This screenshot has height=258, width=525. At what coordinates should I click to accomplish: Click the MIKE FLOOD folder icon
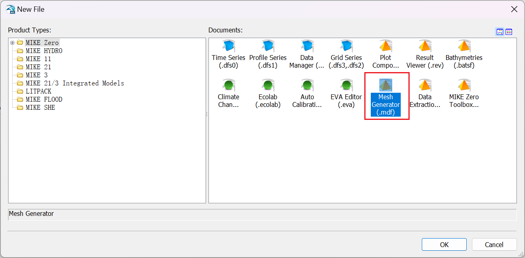[x=20, y=99]
